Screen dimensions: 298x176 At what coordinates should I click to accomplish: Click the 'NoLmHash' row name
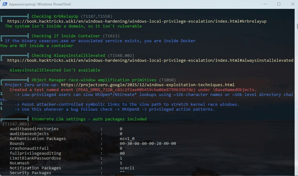(20, 163)
